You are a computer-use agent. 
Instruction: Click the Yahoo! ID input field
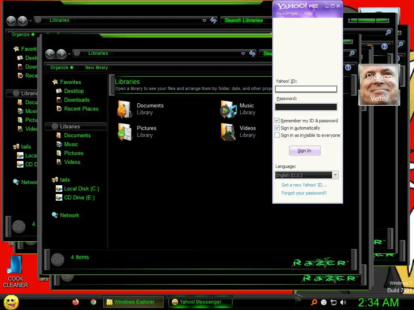point(306,89)
